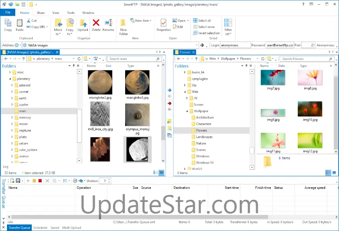Open the Filter set dropdown
Viewport: 339px width, 231px height.
click(228, 26)
